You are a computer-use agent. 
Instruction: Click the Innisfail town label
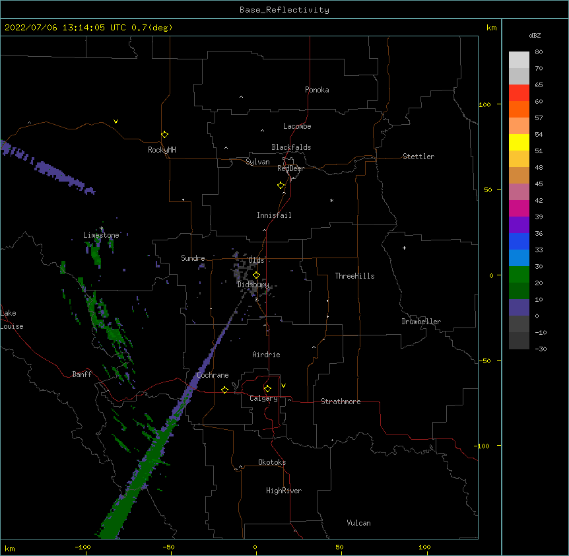point(274,215)
